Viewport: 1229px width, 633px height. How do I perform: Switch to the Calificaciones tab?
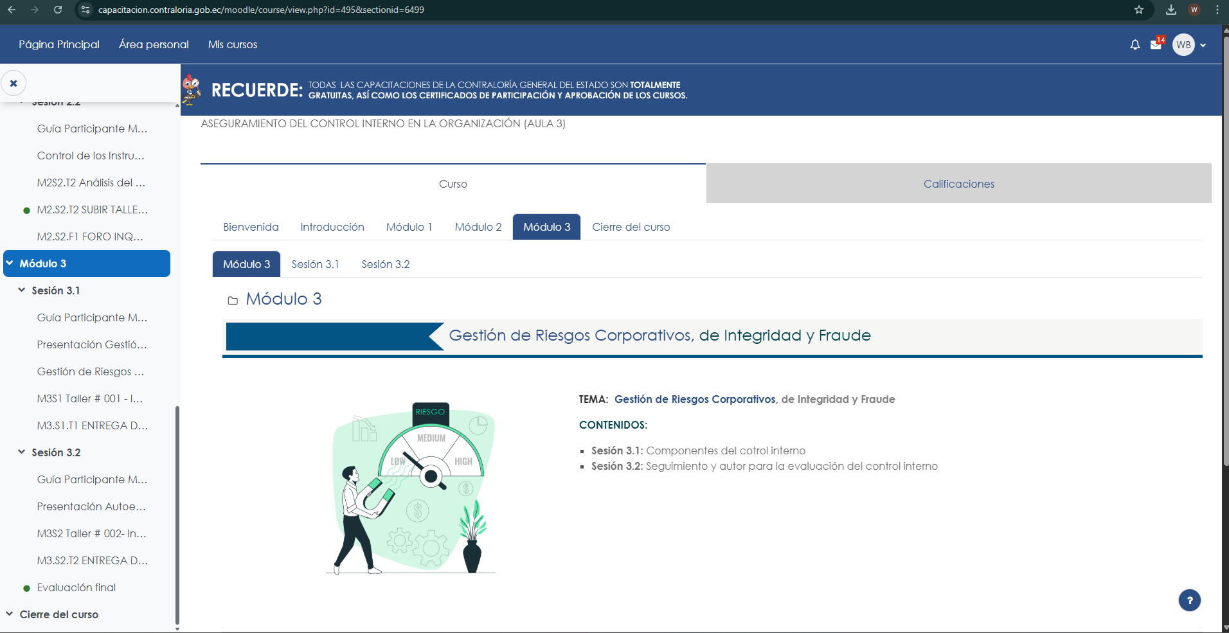click(958, 184)
